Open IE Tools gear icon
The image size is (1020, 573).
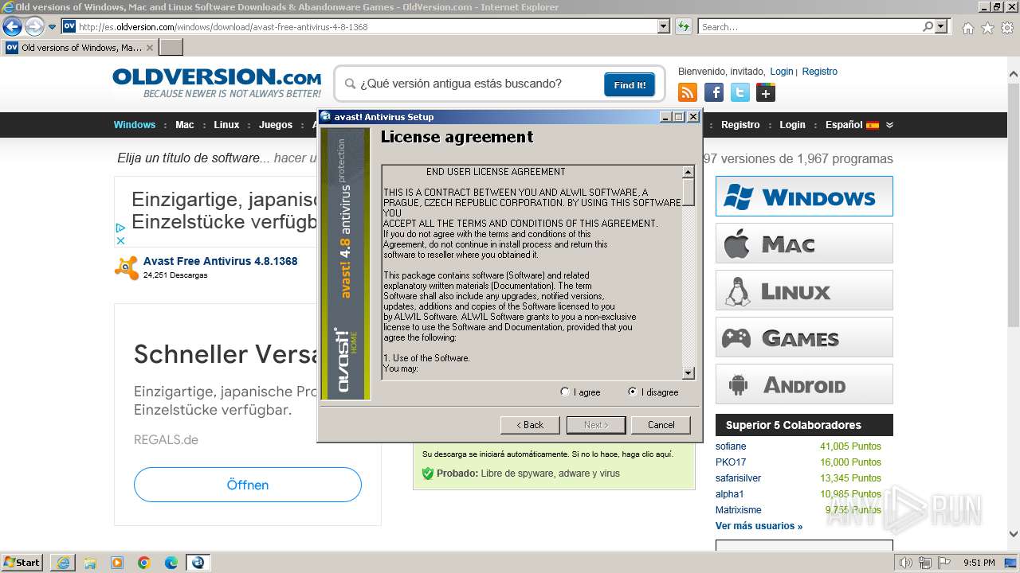[x=1007, y=28]
